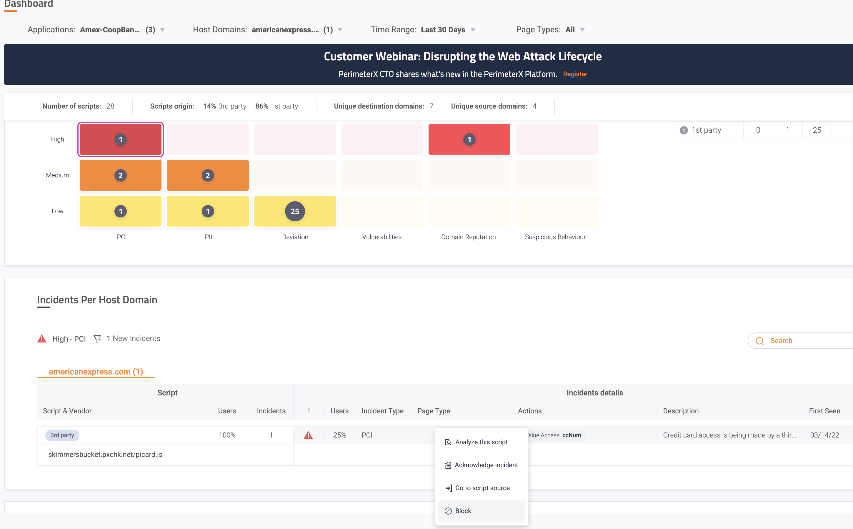The height and width of the screenshot is (529, 853).
Task: Open the Host Domains dropdown
Action: point(340,30)
